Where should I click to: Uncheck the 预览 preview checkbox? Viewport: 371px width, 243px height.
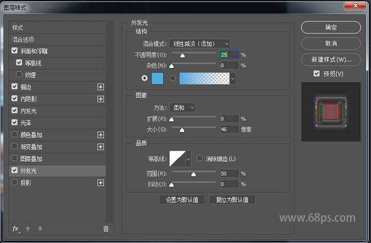coord(317,73)
